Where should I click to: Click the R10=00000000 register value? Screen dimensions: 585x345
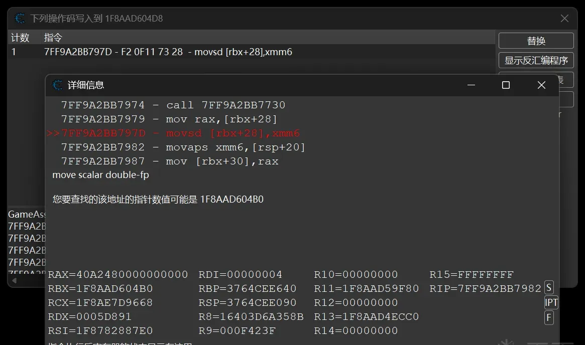point(356,275)
